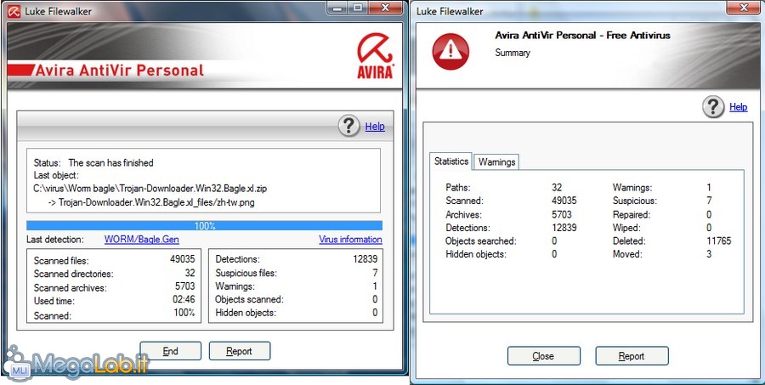This screenshot has height=385, width=765.
Task: Click the red warning triangle icon in Summary window
Action: [x=450, y=51]
